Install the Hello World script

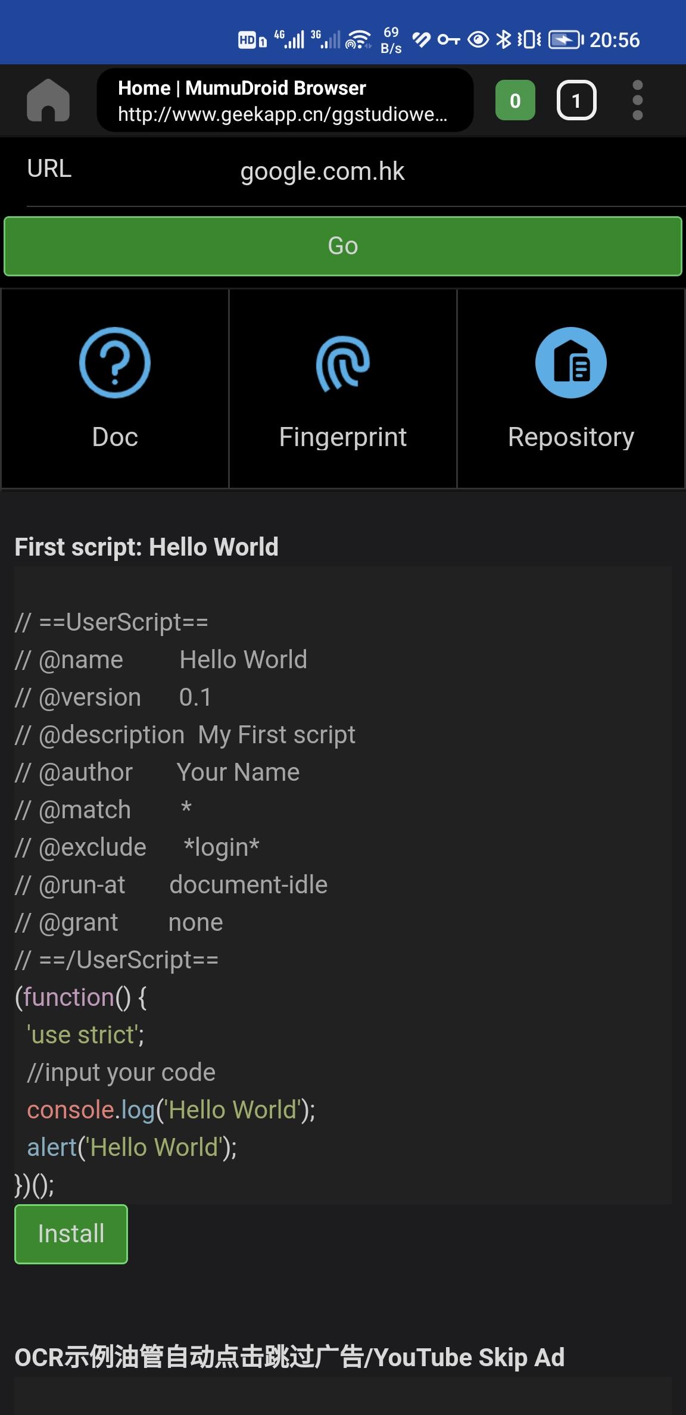pyautogui.click(x=71, y=1234)
